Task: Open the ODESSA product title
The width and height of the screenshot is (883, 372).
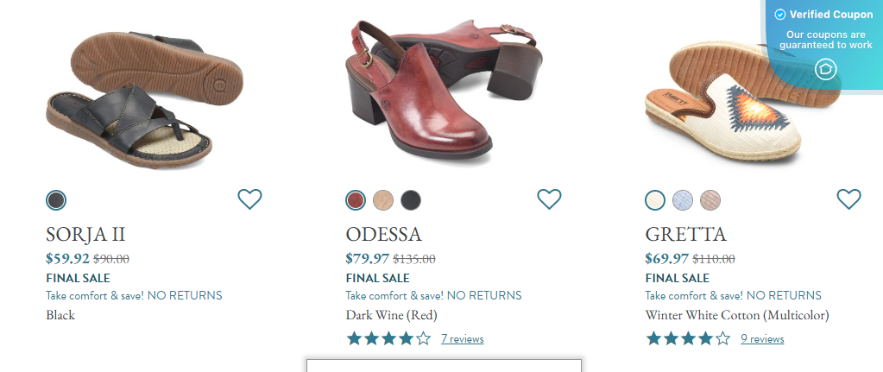Action: pyautogui.click(x=383, y=234)
